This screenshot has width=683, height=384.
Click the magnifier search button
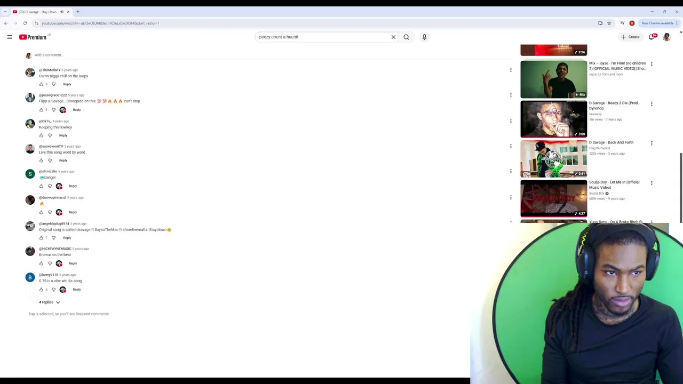pos(406,37)
